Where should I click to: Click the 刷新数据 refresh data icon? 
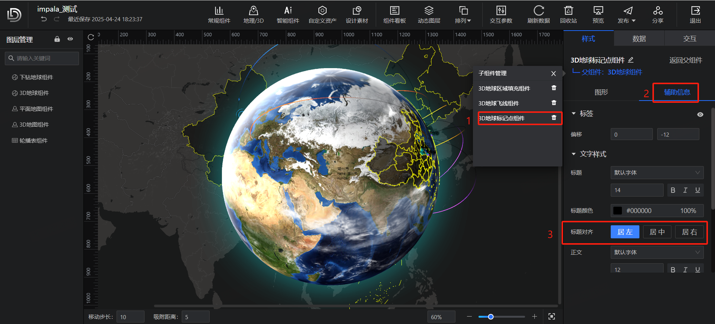(538, 15)
